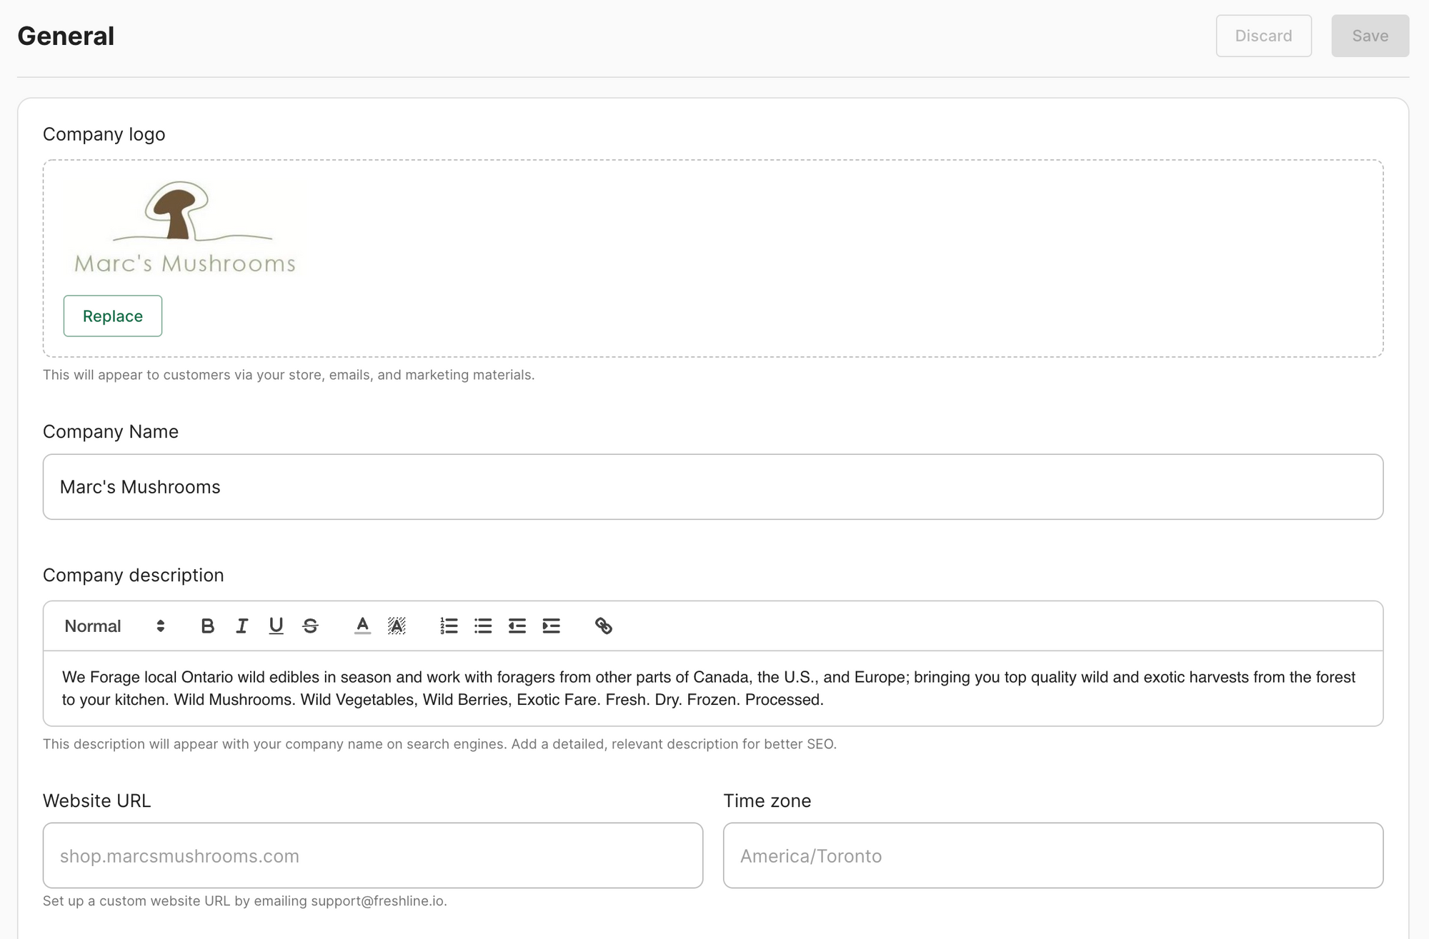Increase indent of the paragraph
Viewport: 1429px width, 939px height.
pos(552,626)
